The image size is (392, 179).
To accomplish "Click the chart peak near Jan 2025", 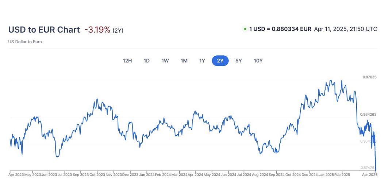I will click(331, 80).
